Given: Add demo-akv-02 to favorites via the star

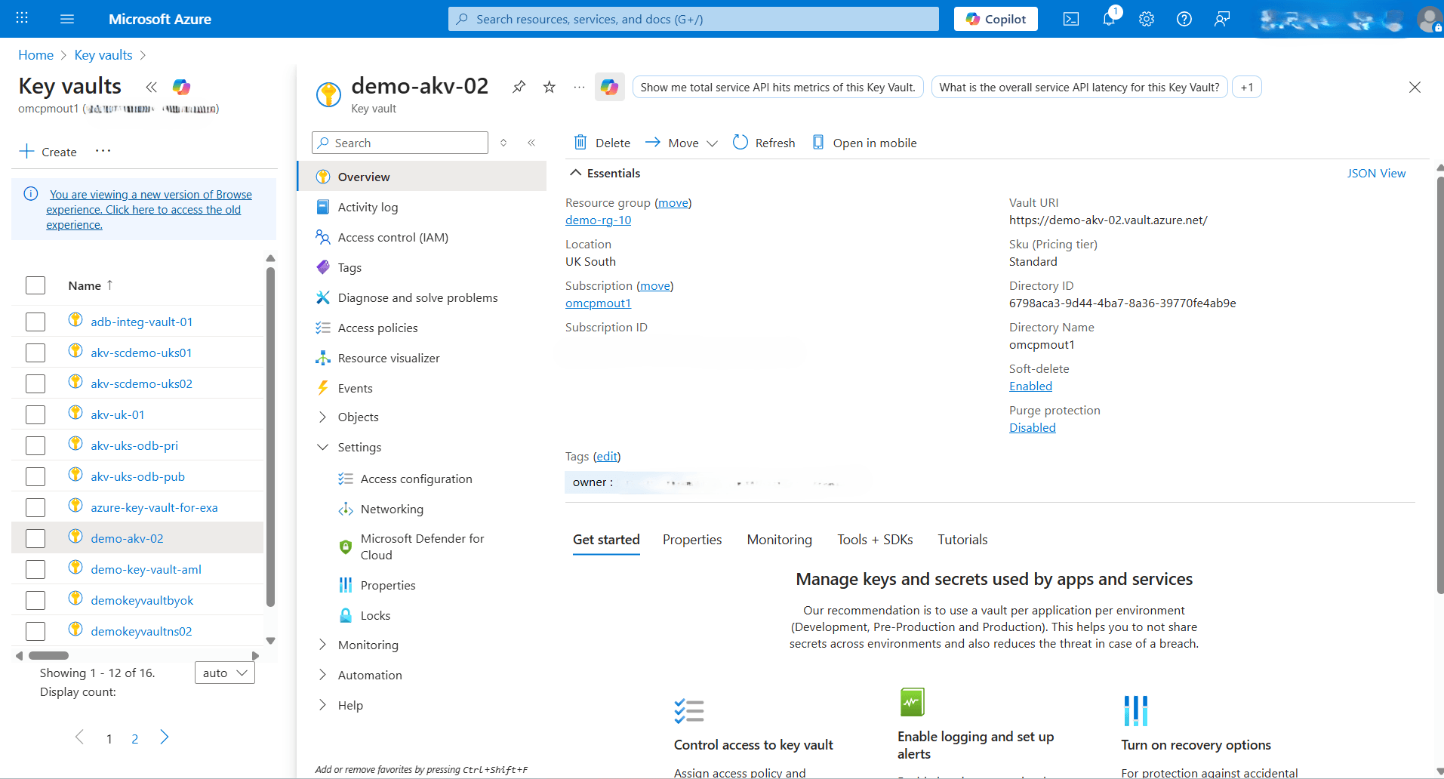Looking at the screenshot, I should pos(549,87).
